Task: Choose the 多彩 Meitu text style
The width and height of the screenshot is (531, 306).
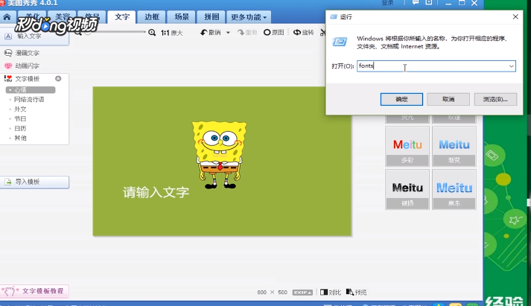Action: [407, 147]
